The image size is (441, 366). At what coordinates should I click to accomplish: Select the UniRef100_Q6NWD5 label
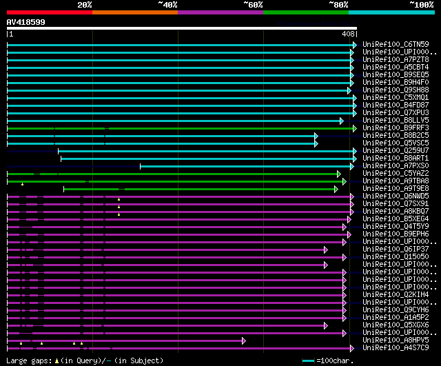click(x=396, y=196)
